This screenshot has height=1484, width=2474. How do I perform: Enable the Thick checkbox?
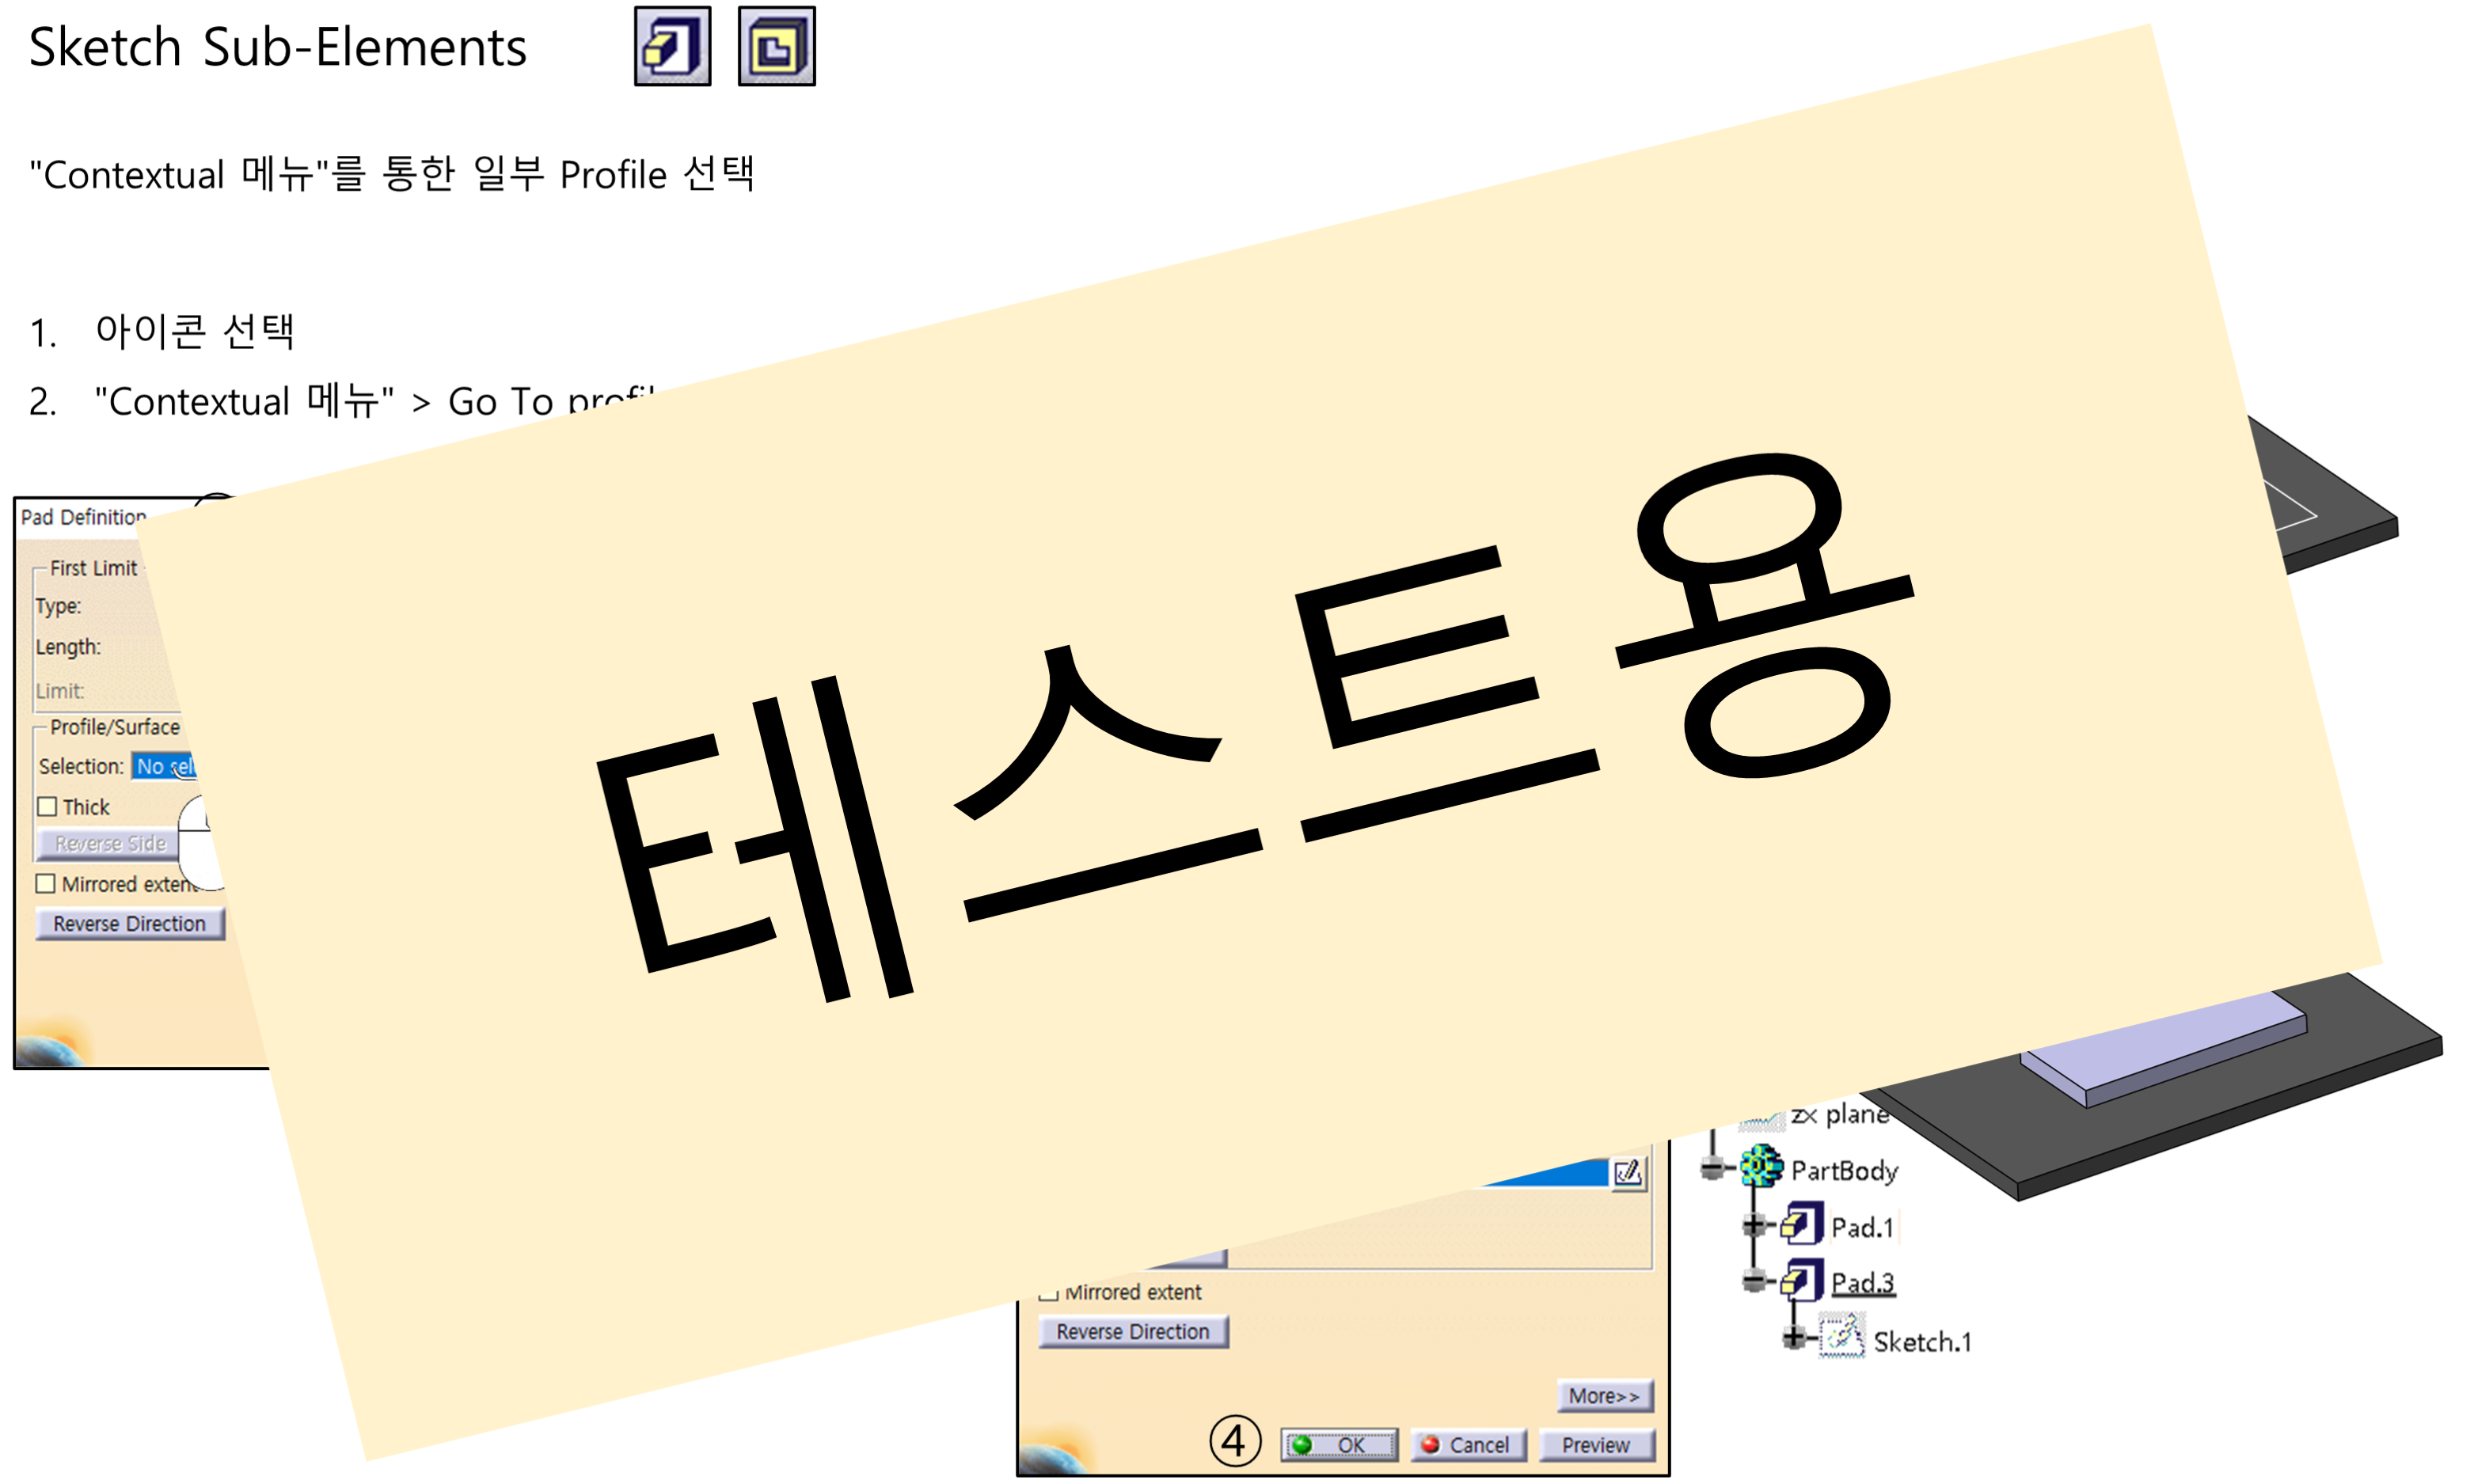tap(47, 806)
